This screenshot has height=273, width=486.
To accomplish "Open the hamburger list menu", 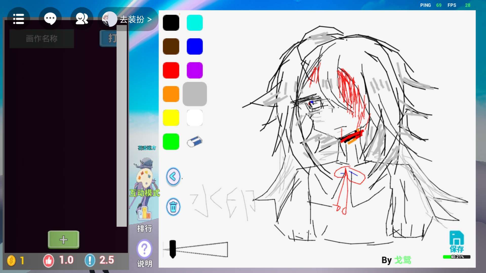I will (x=18, y=19).
